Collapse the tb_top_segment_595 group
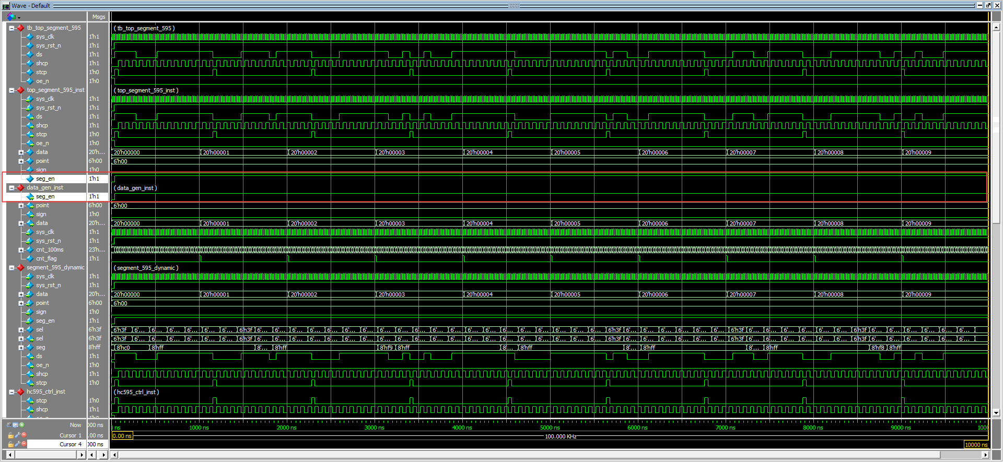 tap(11, 28)
